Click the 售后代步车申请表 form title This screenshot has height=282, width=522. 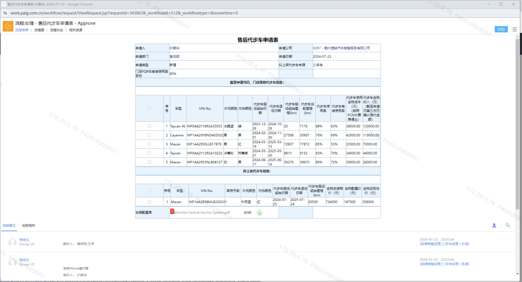tap(258, 40)
